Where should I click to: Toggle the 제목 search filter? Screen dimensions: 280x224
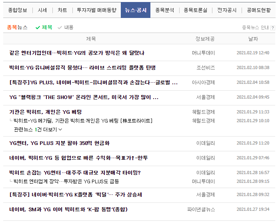point(44,28)
